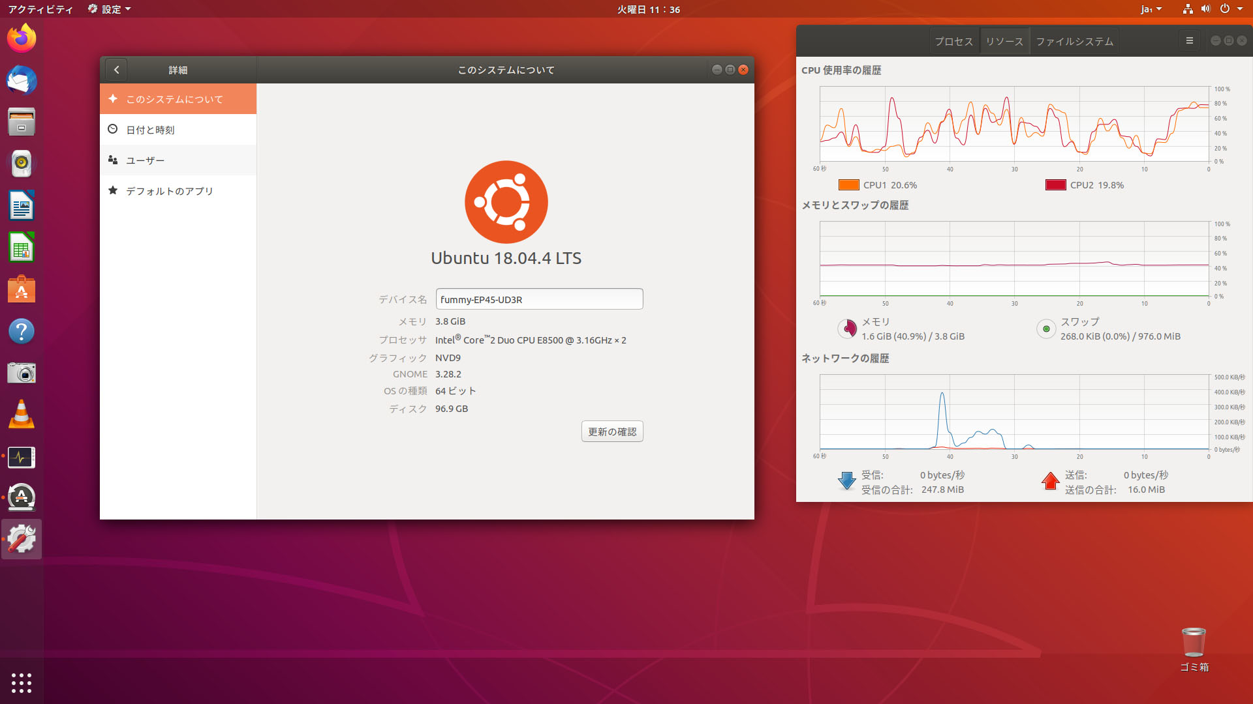
Task: Open ユーザー settings panel
Action: tap(178, 160)
